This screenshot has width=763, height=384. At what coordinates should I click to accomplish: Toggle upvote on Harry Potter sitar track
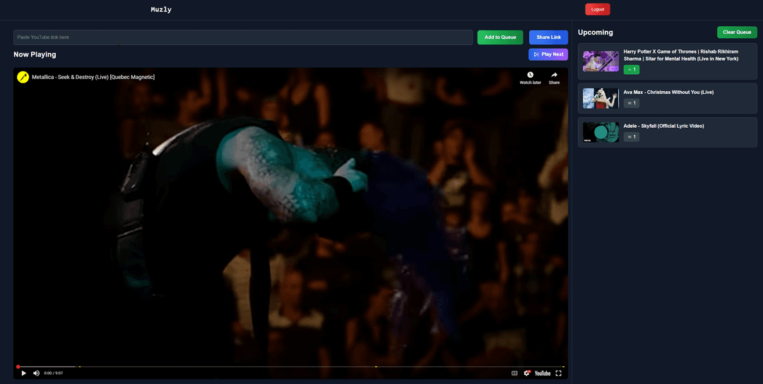(x=631, y=69)
